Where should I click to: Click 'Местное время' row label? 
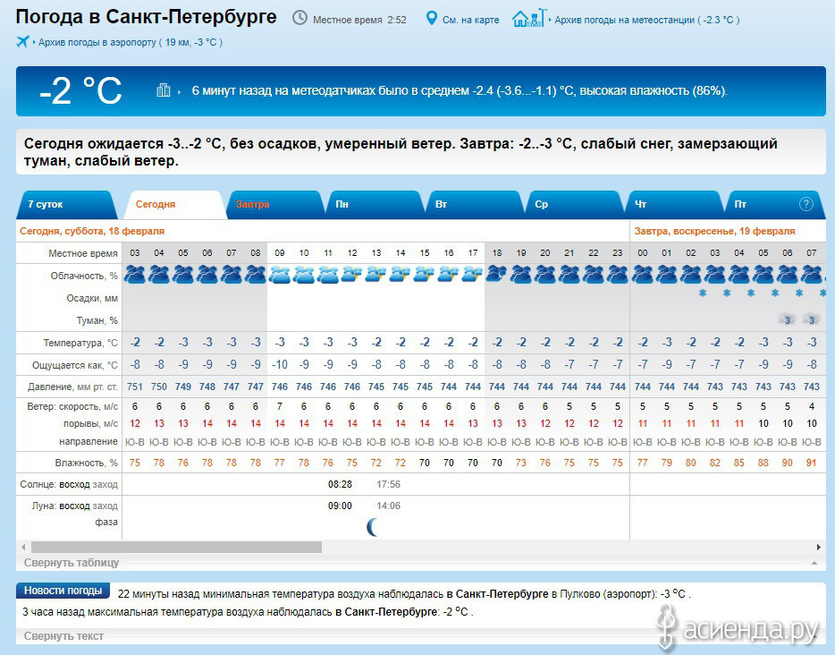83,254
